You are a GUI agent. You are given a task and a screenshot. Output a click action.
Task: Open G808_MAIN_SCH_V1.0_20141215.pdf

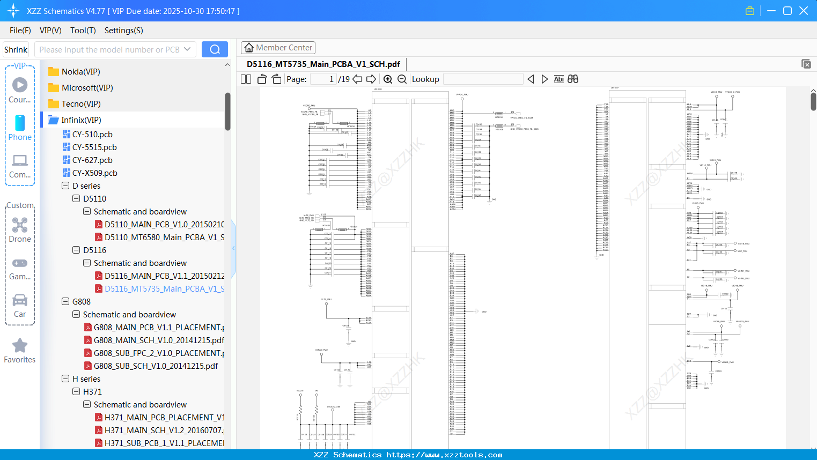point(154,340)
